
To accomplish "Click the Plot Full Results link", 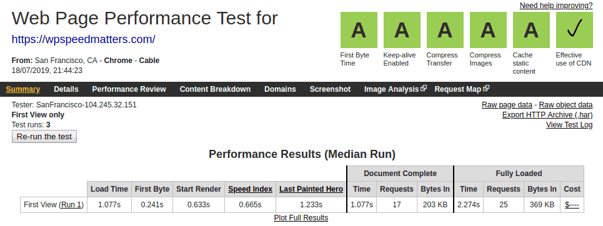I will [301, 218].
